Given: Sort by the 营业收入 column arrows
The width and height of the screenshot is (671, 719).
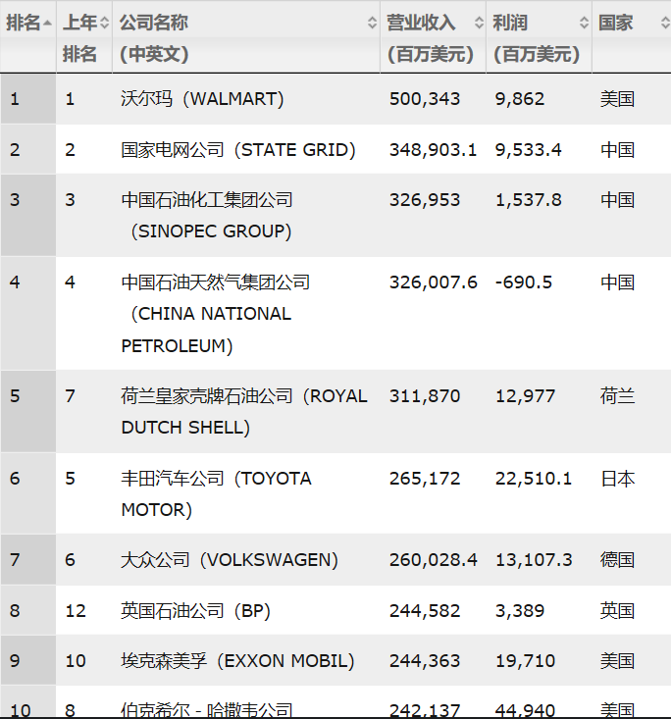Looking at the screenshot, I should pos(479,23).
